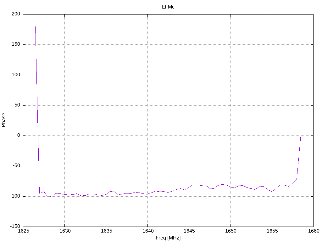Click the y-axis tick label 100

coord(16,75)
